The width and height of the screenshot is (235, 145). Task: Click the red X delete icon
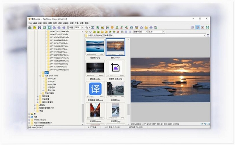pos(118,32)
